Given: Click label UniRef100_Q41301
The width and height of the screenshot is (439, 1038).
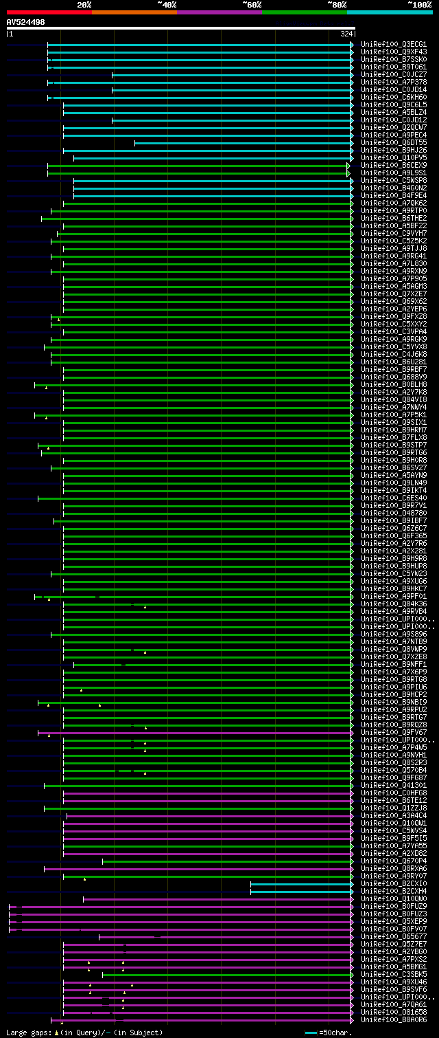Looking at the screenshot, I should point(394,786).
